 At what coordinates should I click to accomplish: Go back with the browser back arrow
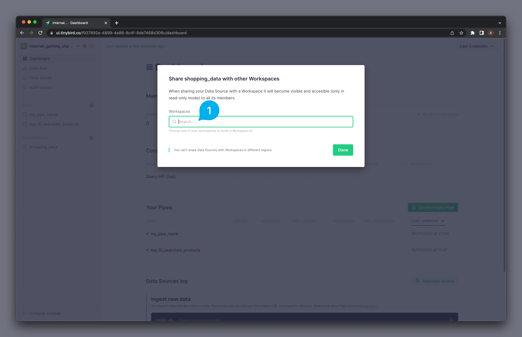point(22,33)
